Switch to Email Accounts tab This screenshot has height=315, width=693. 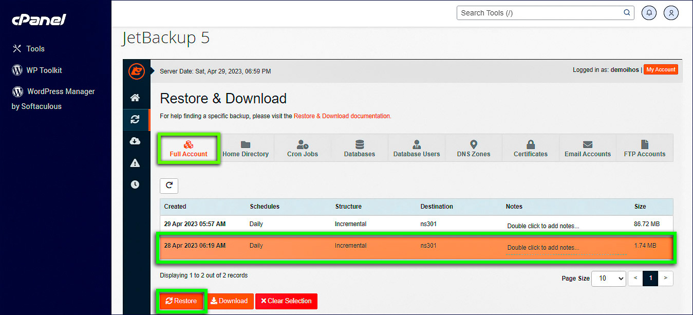(x=588, y=149)
